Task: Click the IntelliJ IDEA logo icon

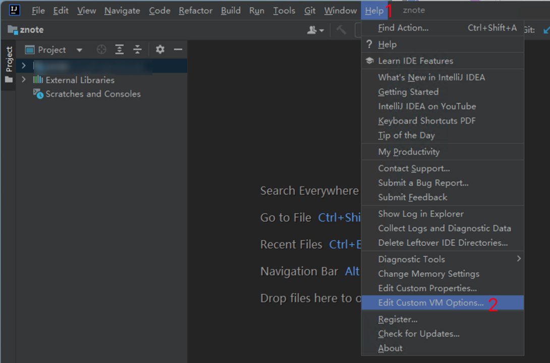Action: [x=14, y=10]
